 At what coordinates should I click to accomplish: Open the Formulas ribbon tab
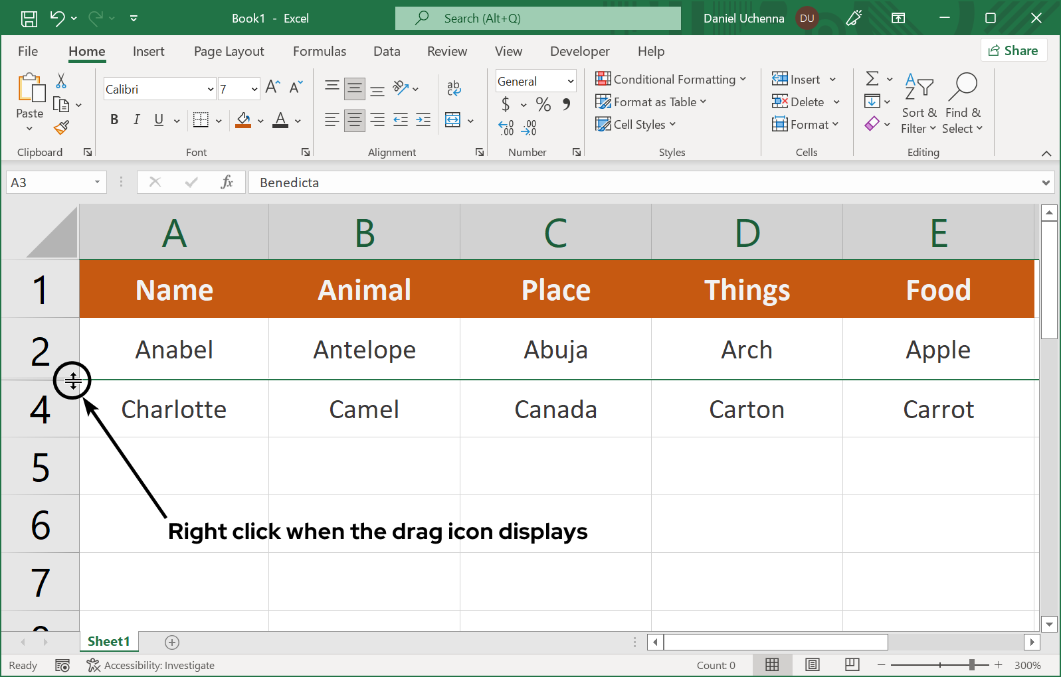[x=319, y=51]
